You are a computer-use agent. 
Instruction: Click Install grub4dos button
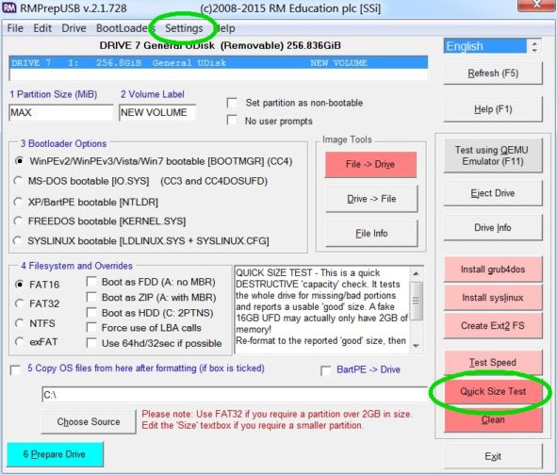493,270
